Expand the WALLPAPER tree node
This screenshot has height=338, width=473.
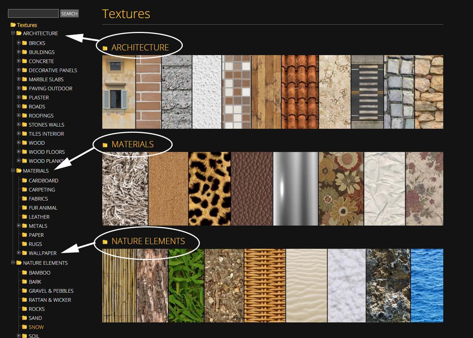[19, 253]
